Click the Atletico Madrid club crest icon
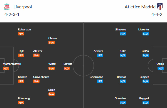This screenshot has width=167, height=108. [160, 7]
